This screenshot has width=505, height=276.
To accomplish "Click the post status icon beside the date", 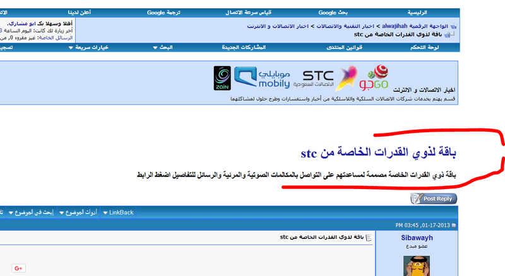I will point(454,226).
